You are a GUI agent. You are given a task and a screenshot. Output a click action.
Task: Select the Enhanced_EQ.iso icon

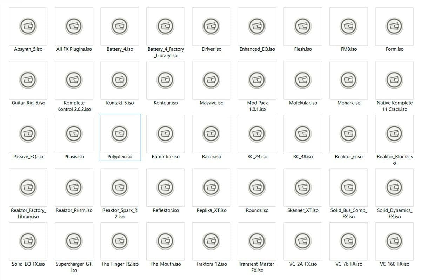click(257, 26)
